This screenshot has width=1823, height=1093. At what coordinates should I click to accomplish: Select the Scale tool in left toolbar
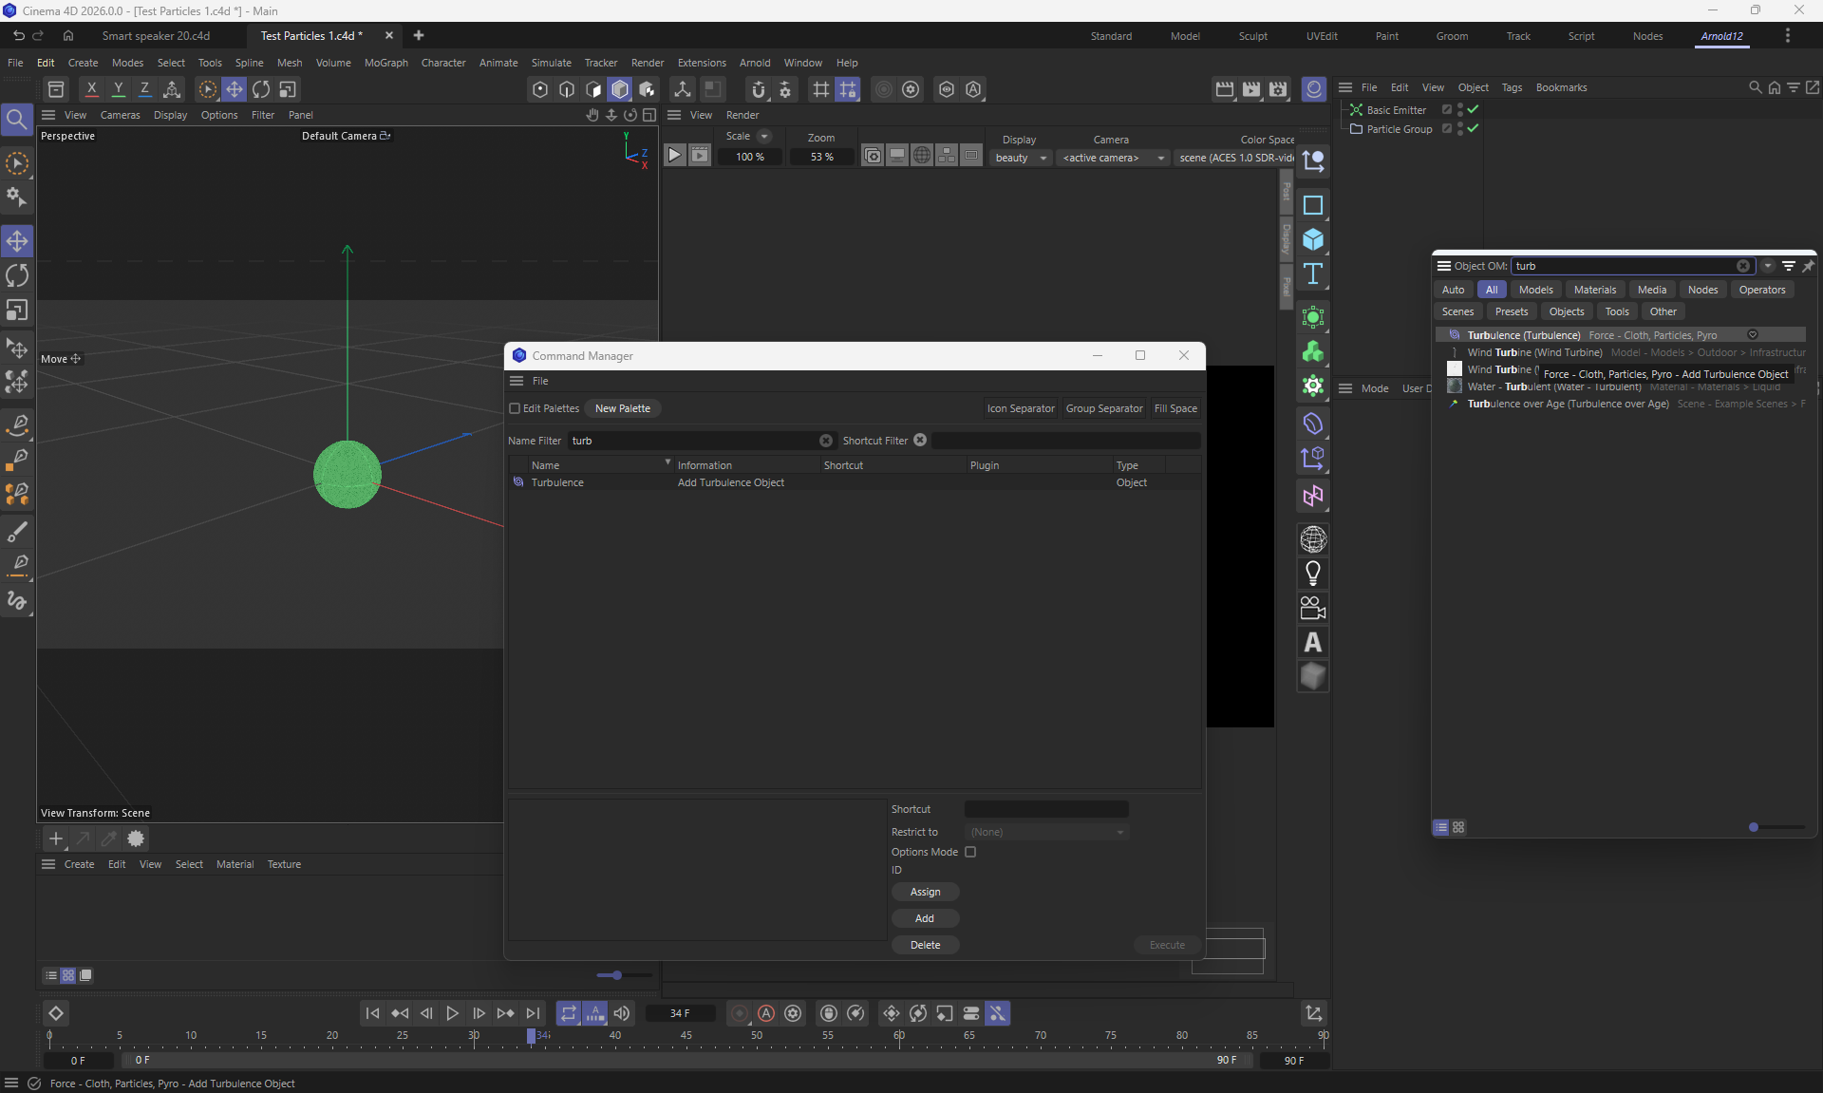[x=17, y=311]
